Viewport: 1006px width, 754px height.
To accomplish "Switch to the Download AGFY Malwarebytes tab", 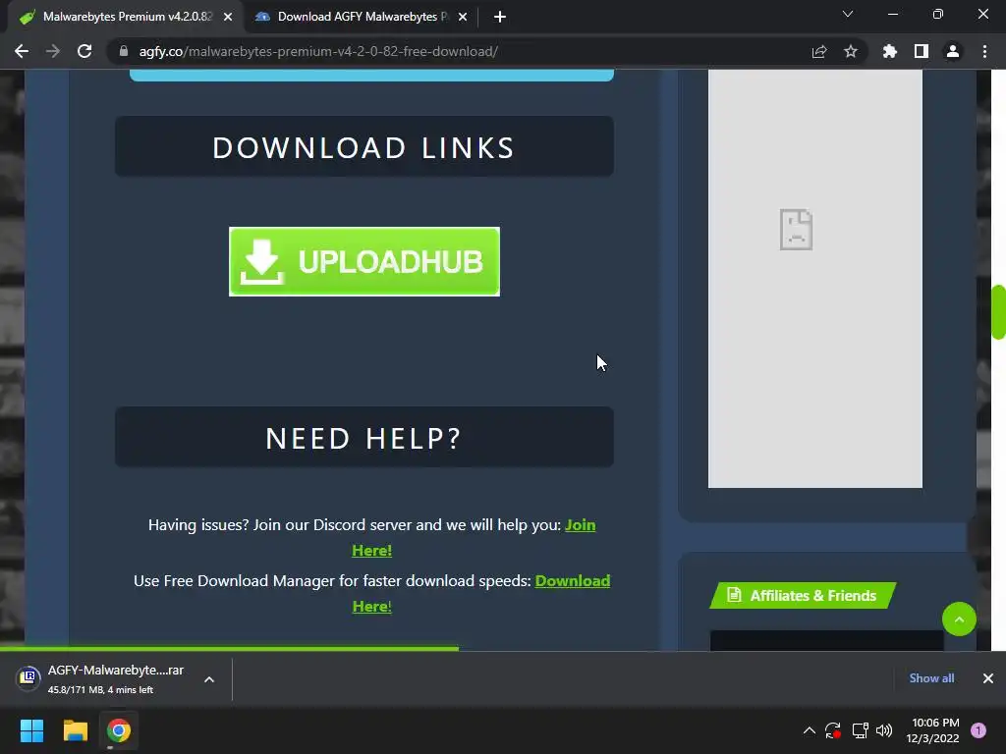I will point(361,17).
